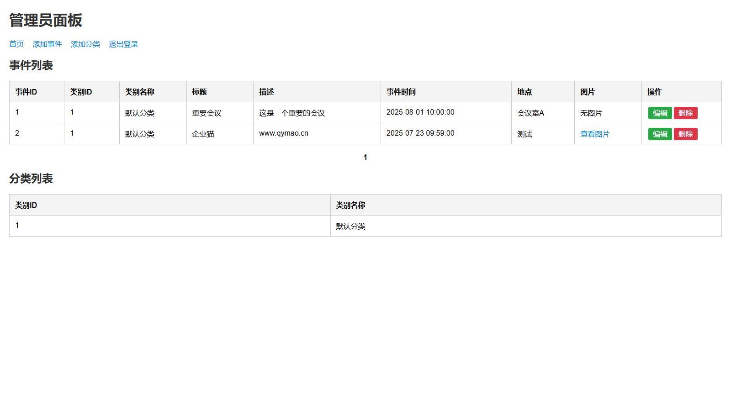Select page 1 in pagination

(365, 158)
